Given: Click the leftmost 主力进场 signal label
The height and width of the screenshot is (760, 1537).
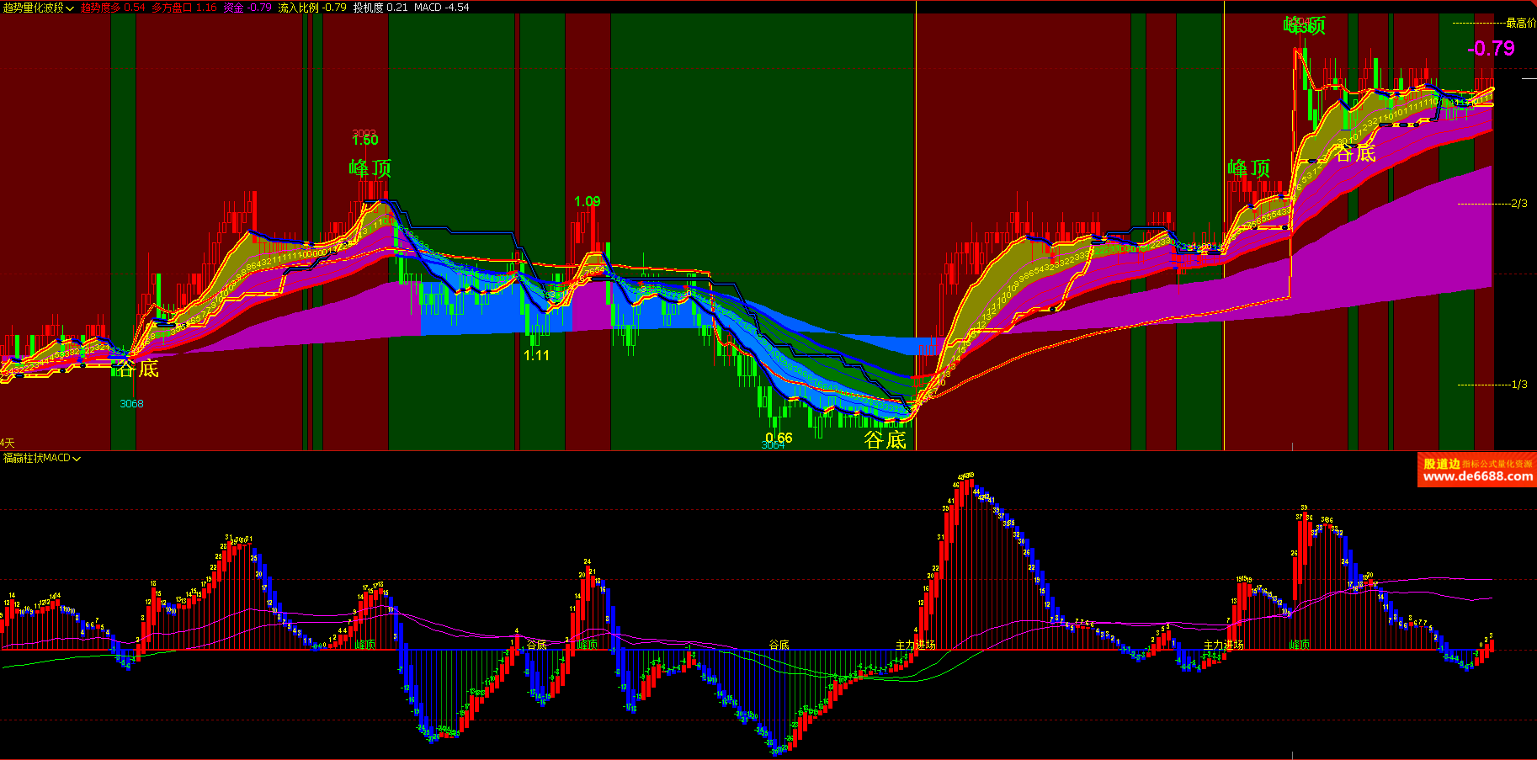Looking at the screenshot, I should tap(915, 645).
